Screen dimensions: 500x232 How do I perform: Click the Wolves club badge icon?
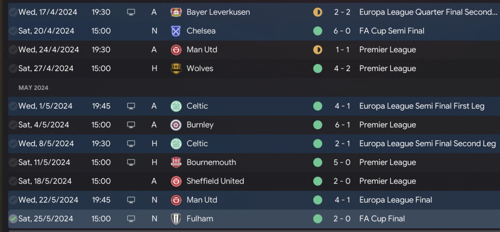pos(176,68)
